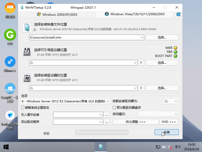Browse unattend file with ... button
Screen dimensions: 202x152
[107, 115]
